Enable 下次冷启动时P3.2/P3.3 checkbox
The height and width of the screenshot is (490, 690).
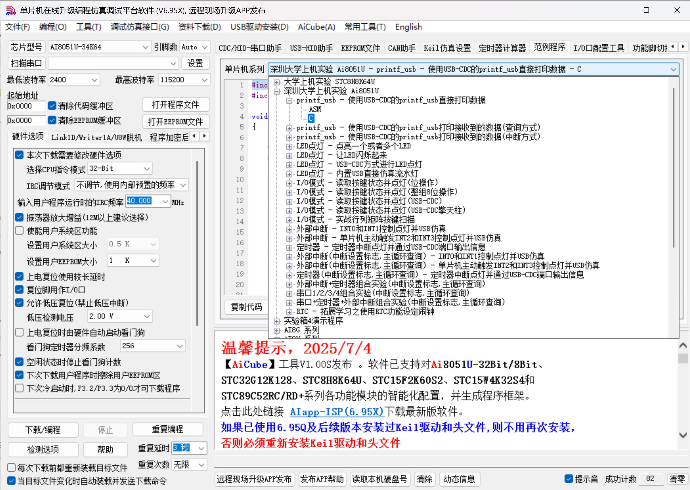click(x=19, y=388)
